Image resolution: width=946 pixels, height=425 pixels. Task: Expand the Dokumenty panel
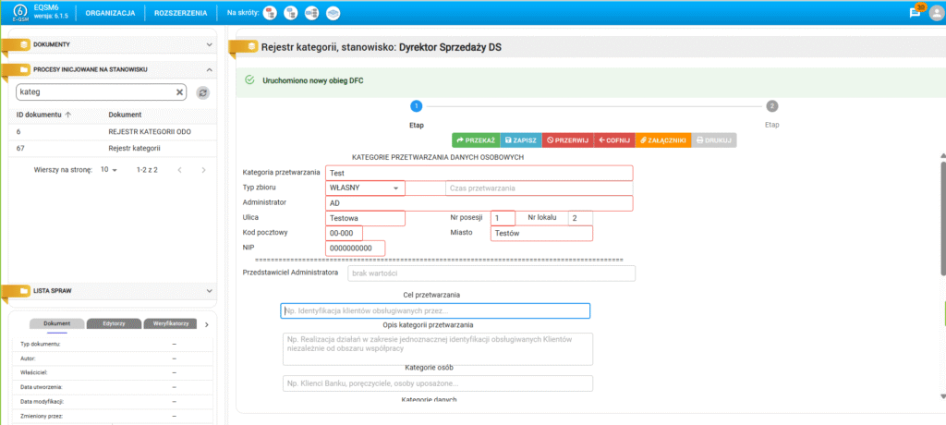pyautogui.click(x=210, y=43)
